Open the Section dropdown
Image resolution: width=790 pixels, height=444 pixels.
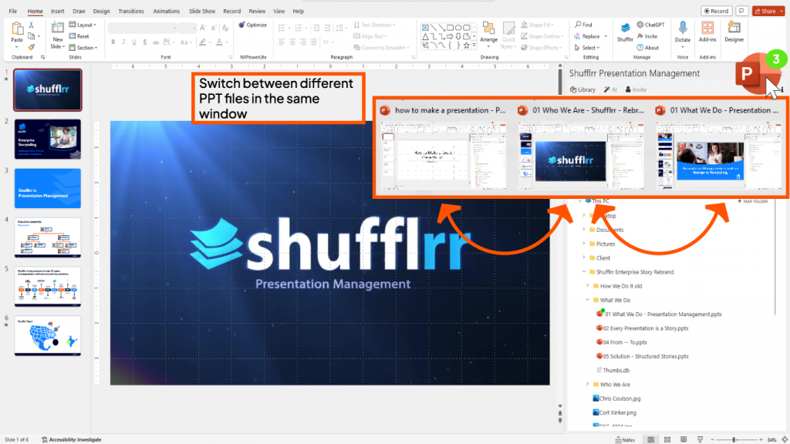click(x=83, y=48)
